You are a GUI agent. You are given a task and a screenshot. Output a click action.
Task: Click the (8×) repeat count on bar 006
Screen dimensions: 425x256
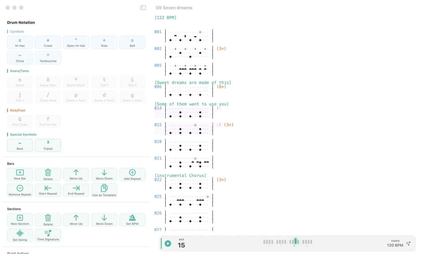[221, 87]
